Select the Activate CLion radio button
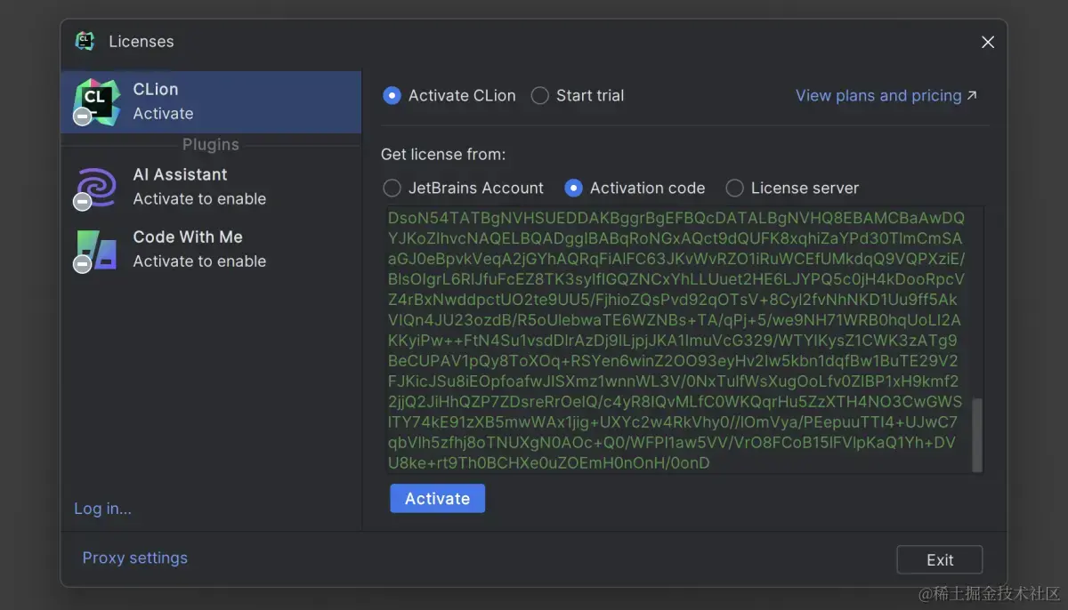1068x610 pixels. [392, 95]
